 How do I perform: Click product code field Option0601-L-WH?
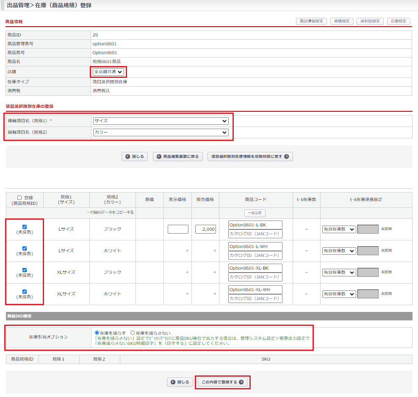click(x=255, y=246)
